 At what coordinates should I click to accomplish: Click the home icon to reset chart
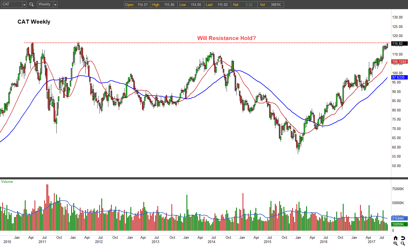pyautogui.click(x=396, y=238)
